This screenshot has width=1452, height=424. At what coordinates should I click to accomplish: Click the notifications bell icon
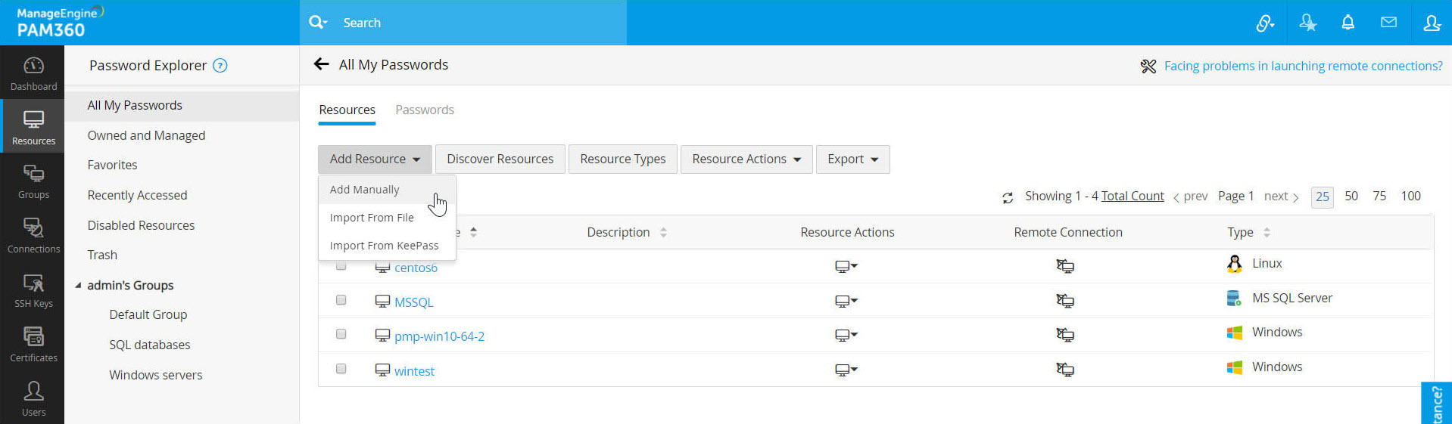(1348, 23)
